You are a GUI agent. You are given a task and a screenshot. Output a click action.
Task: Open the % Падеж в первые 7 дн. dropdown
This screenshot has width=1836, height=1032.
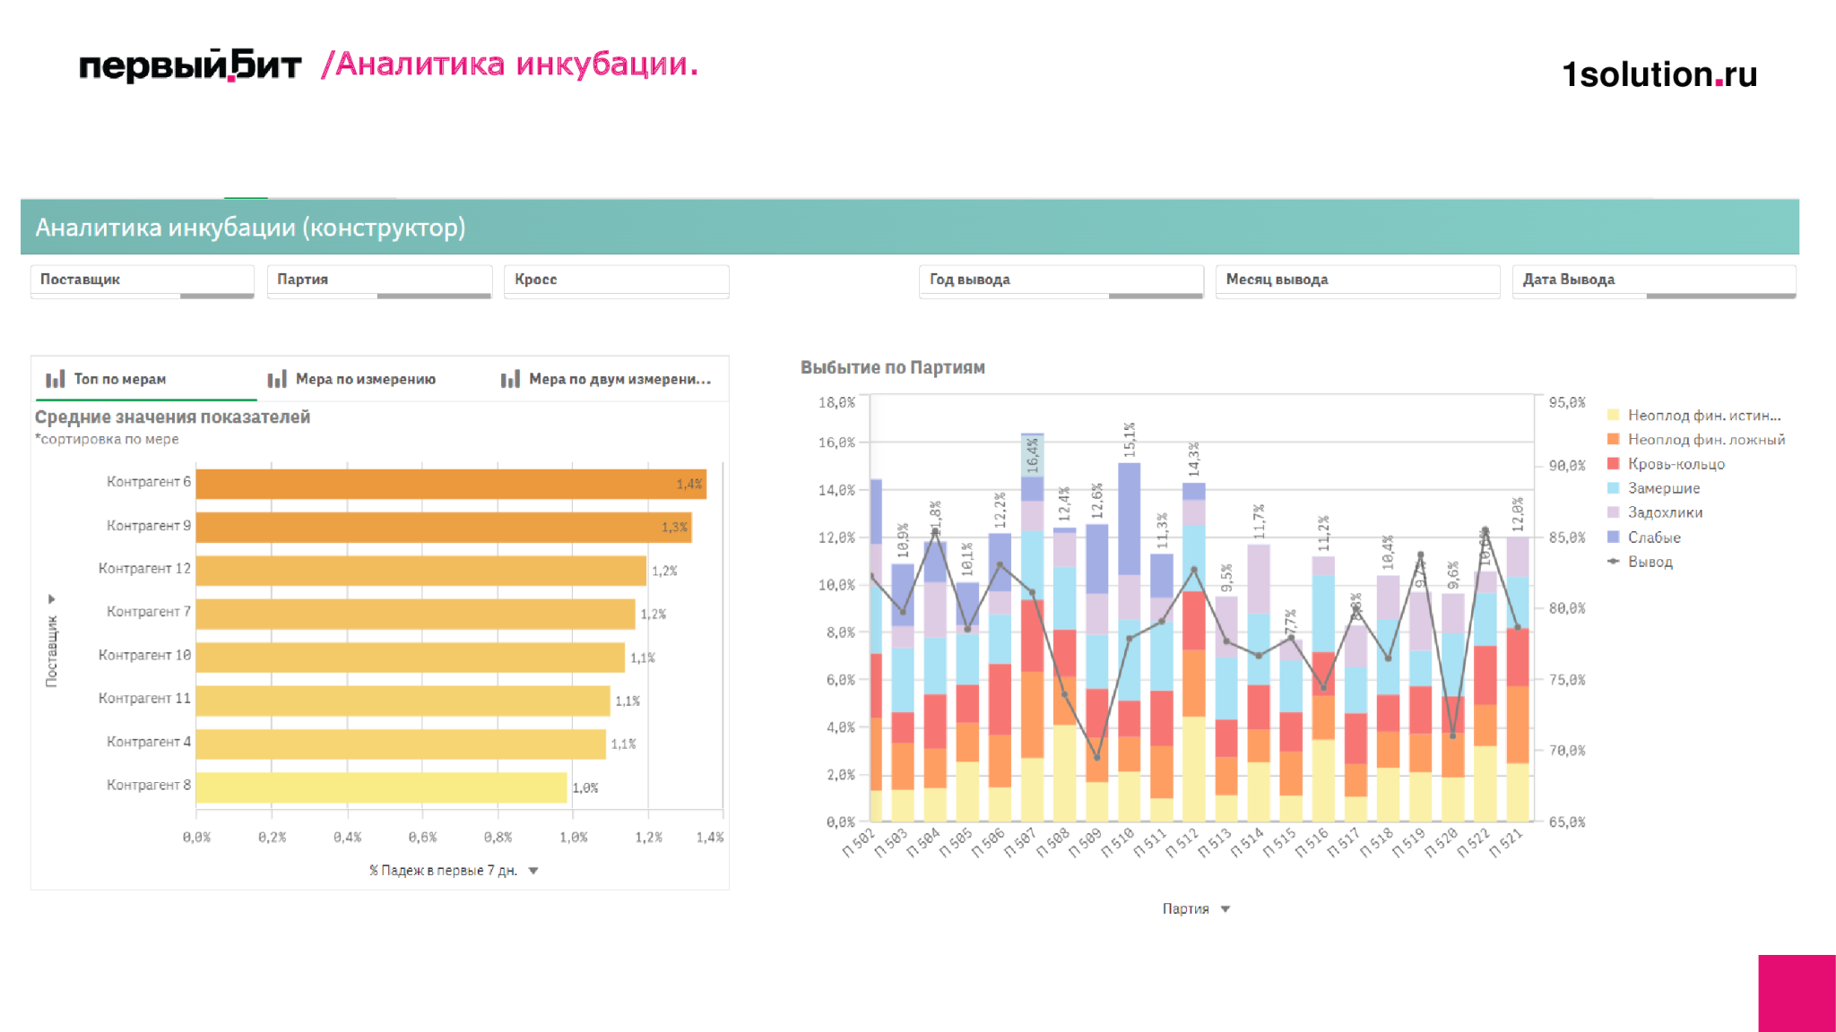[533, 871]
